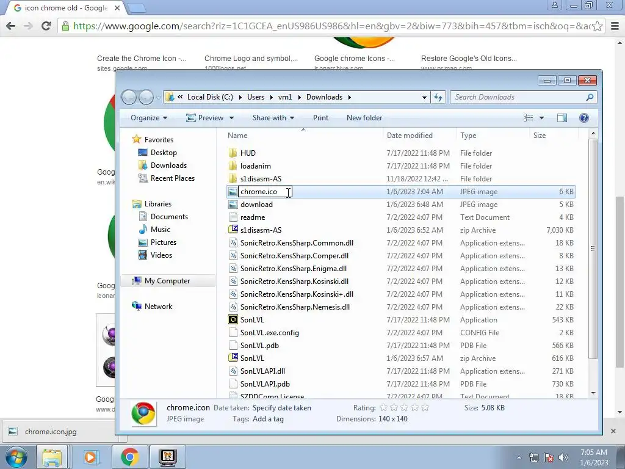
Task: Click the fifth rating star in the details pane
Action: click(x=425, y=407)
